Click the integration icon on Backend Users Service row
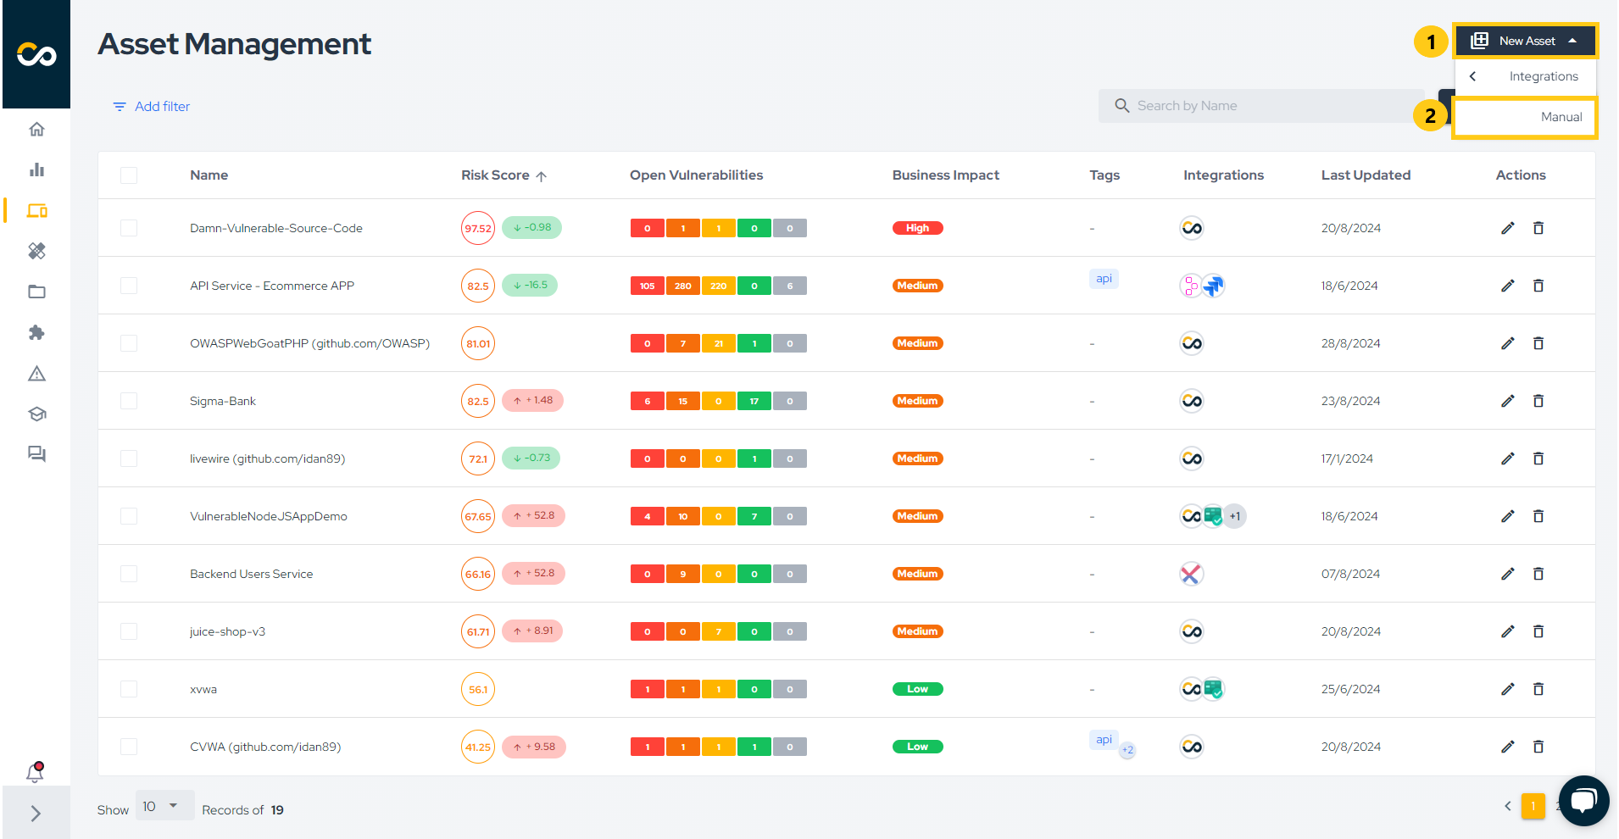1619x839 pixels. [1191, 574]
